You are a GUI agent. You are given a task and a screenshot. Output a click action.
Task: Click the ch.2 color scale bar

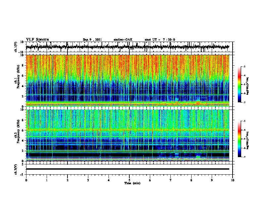239,139
